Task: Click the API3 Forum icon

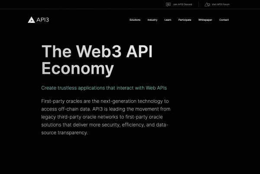Action: click(x=207, y=4)
